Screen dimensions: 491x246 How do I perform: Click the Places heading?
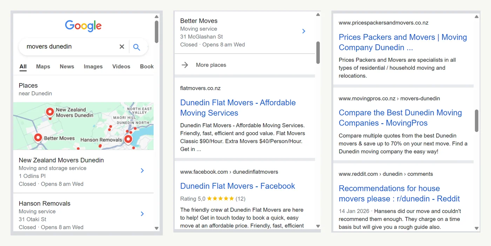point(28,85)
